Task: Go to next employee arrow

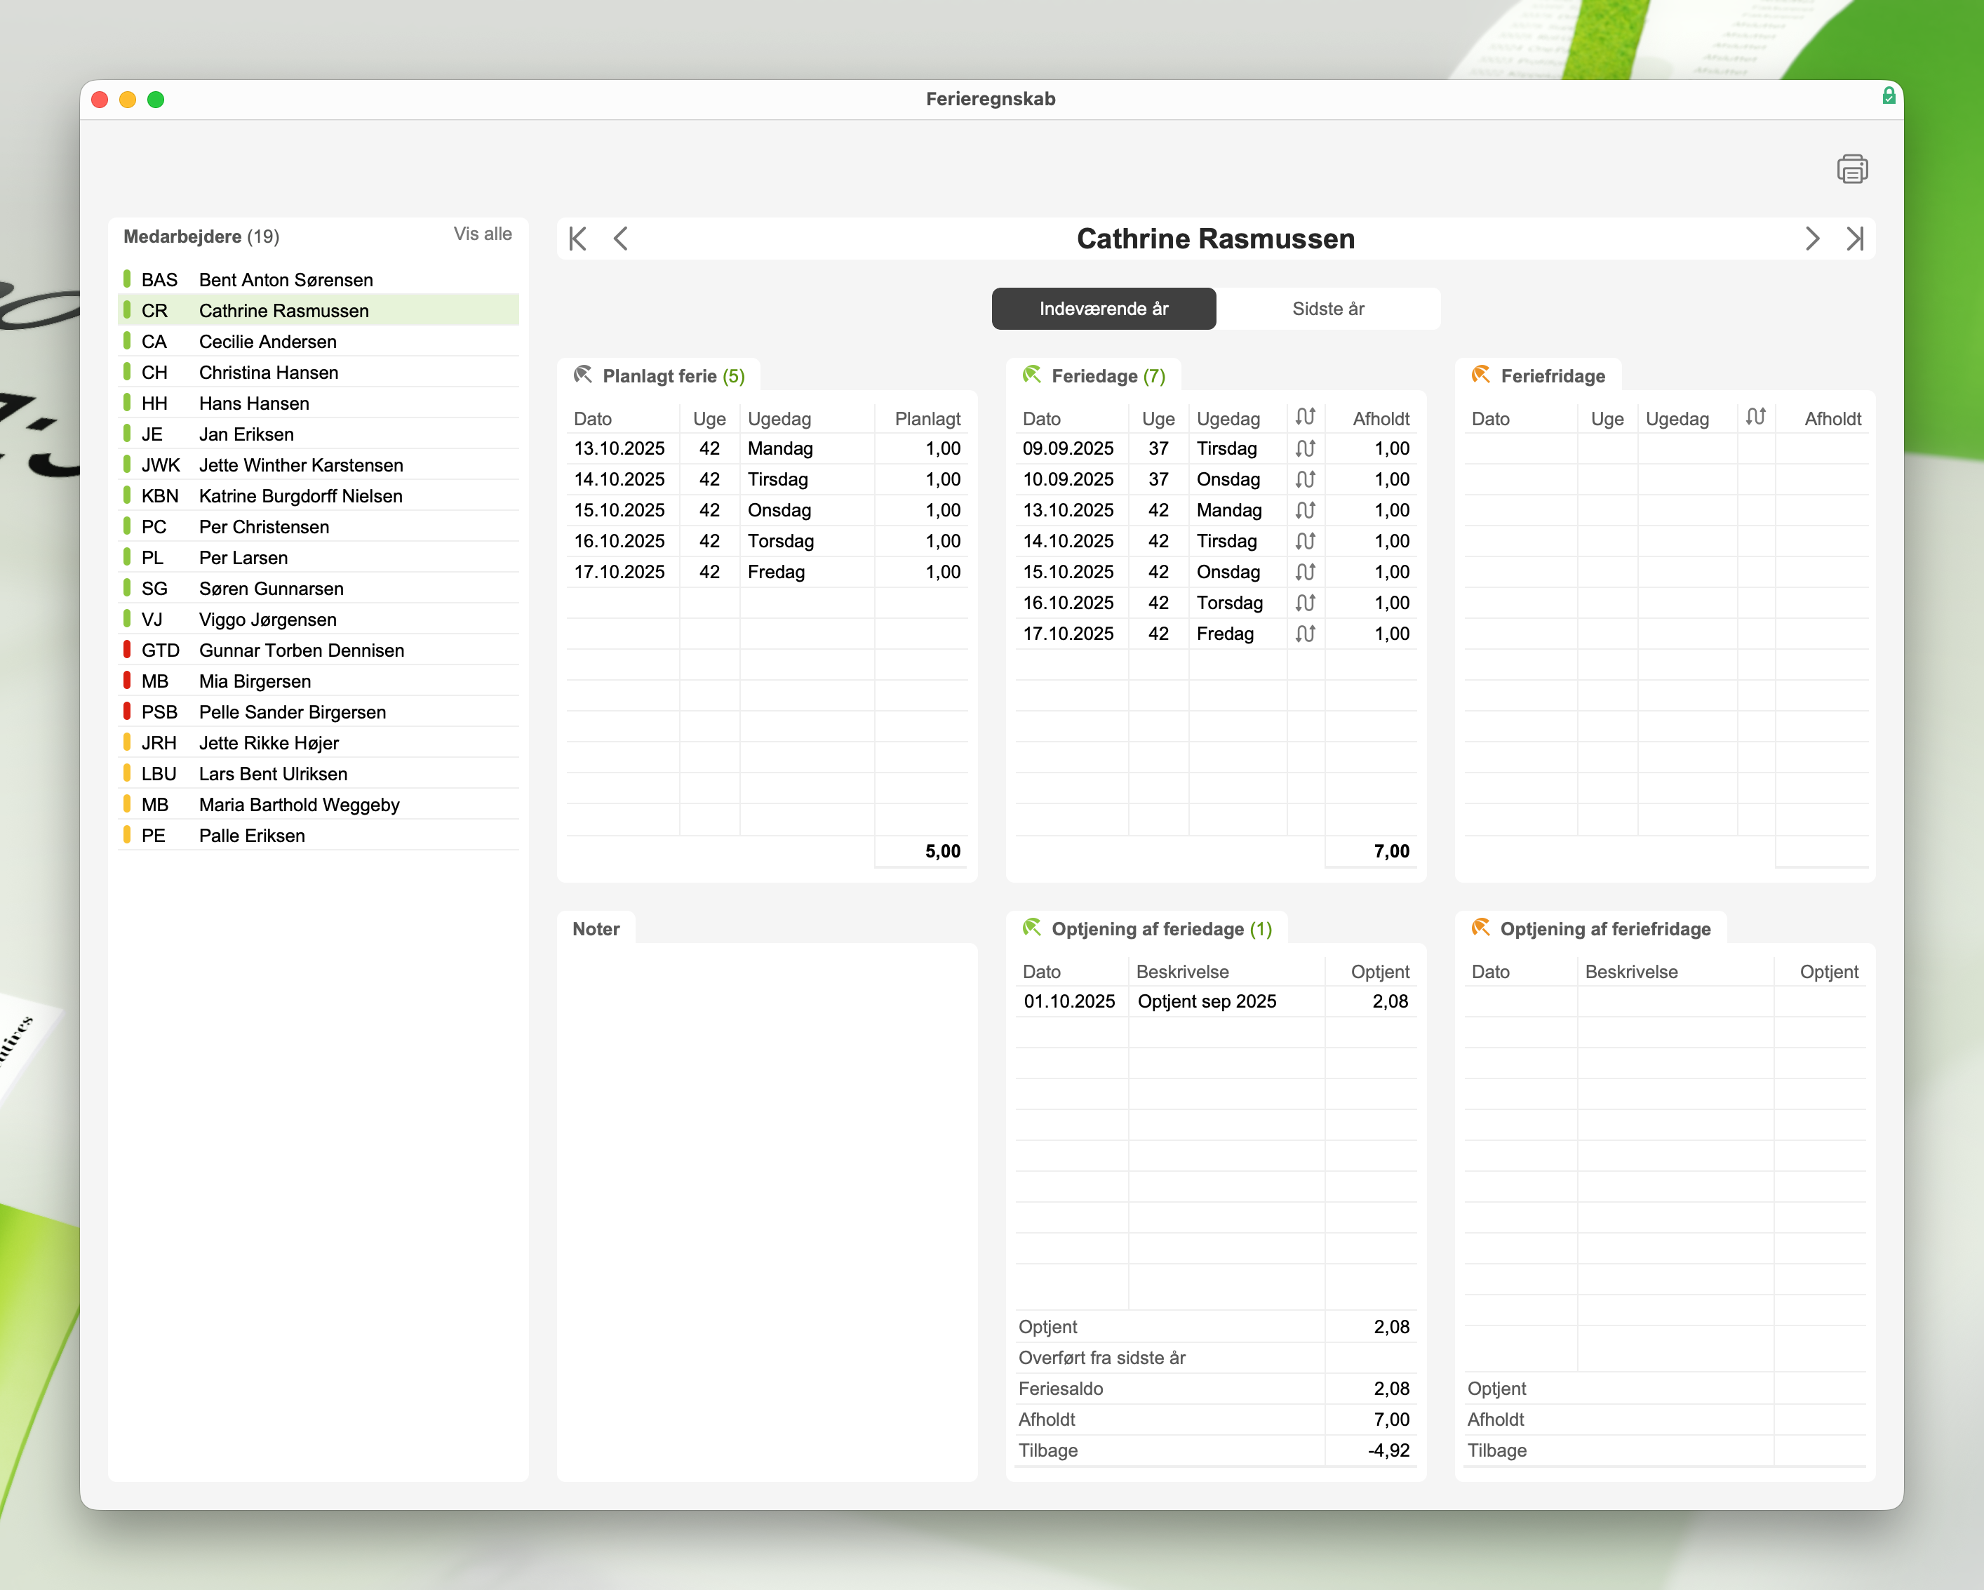Action: click(x=1812, y=239)
